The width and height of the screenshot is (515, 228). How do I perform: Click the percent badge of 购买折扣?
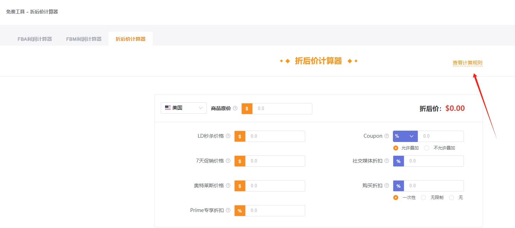pyautogui.click(x=399, y=186)
